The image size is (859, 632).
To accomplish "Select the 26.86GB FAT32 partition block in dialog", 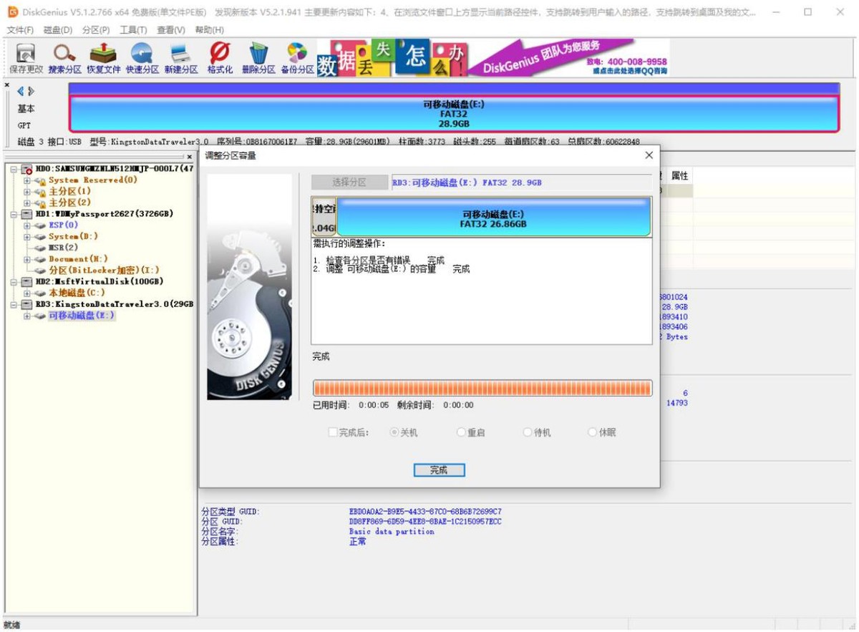I will (x=493, y=218).
